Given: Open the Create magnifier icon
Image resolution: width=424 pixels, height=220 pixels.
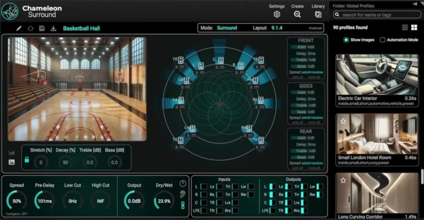Looking at the screenshot, I should point(297,14).
